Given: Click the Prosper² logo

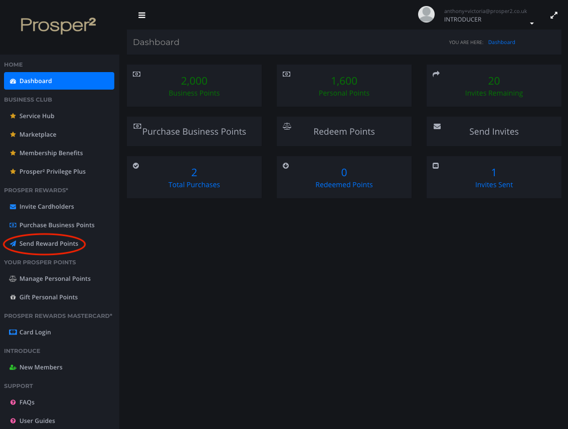Looking at the screenshot, I should (x=58, y=26).
